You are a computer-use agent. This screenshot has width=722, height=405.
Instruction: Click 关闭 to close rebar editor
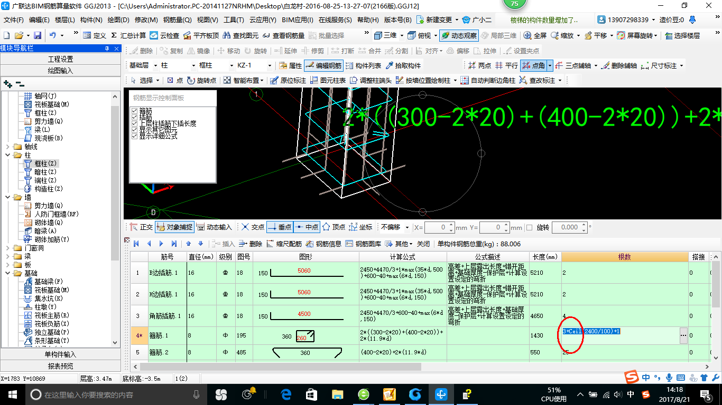[x=423, y=244]
